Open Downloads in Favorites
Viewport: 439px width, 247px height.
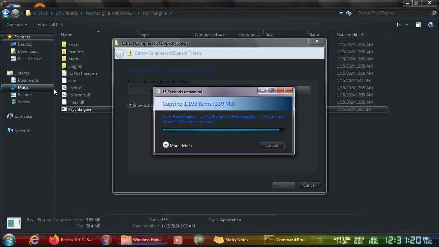pyautogui.click(x=28, y=51)
